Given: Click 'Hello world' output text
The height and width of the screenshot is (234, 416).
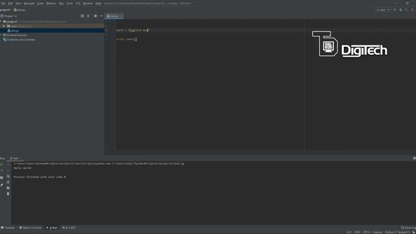Looking at the screenshot, I should tap(23, 168).
